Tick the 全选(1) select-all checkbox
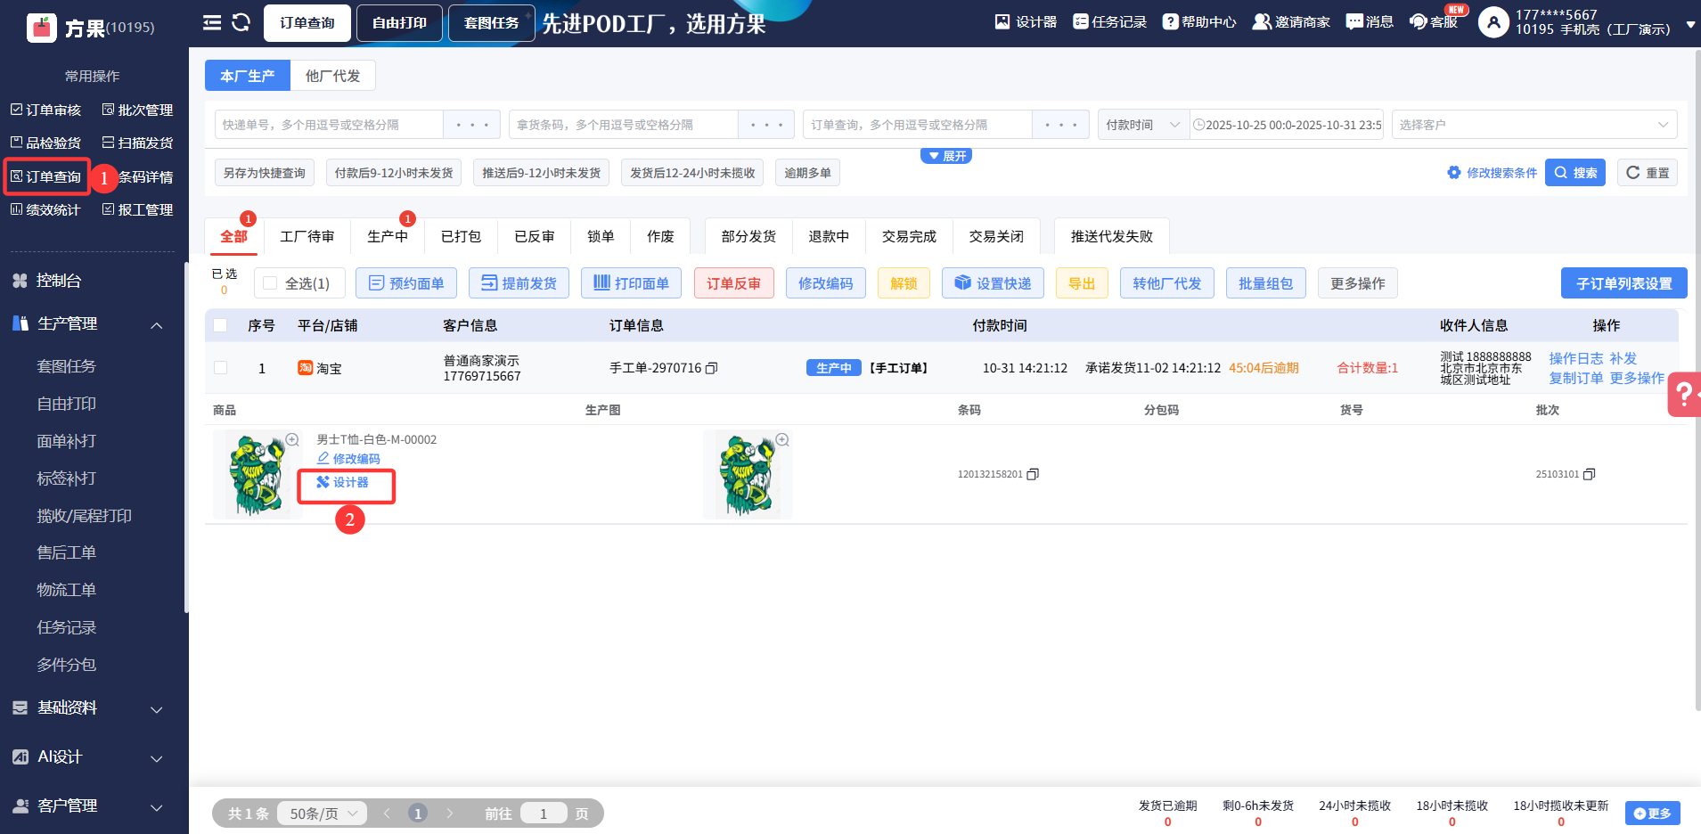The width and height of the screenshot is (1701, 834). 270,283
